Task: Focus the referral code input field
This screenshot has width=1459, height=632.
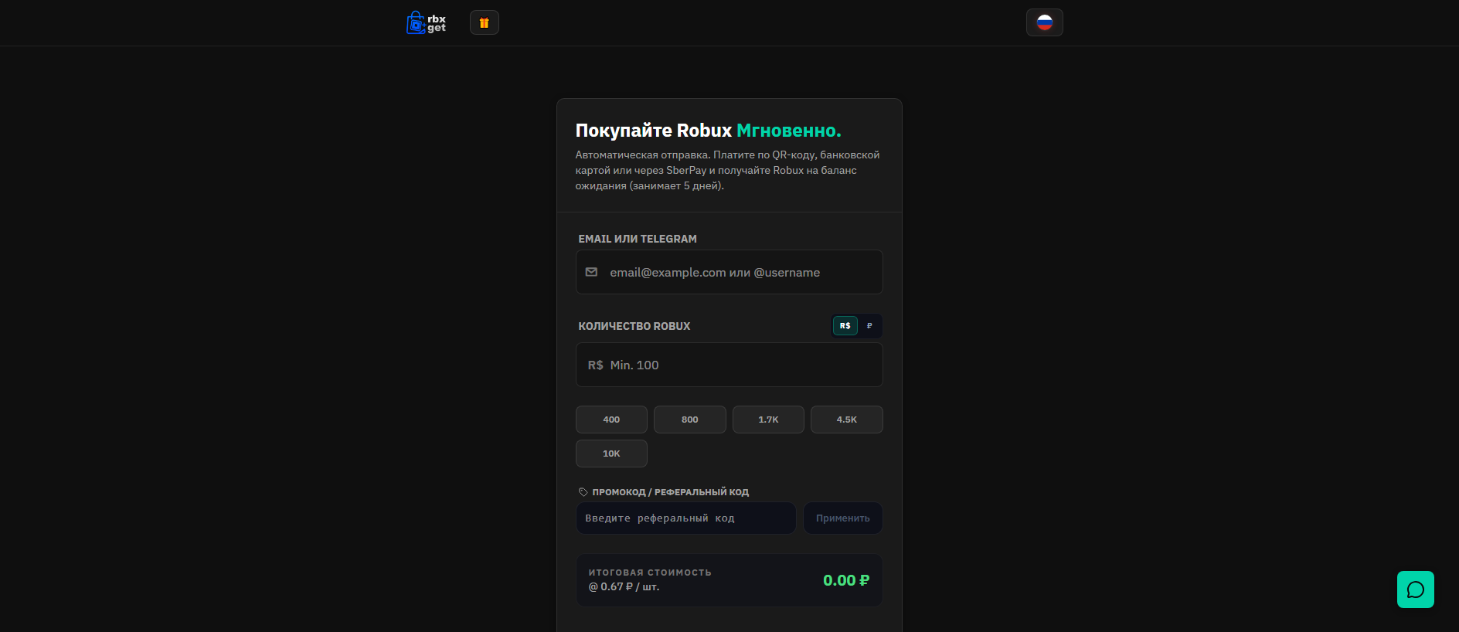Action: pyautogui.click(x=686, y=518)
